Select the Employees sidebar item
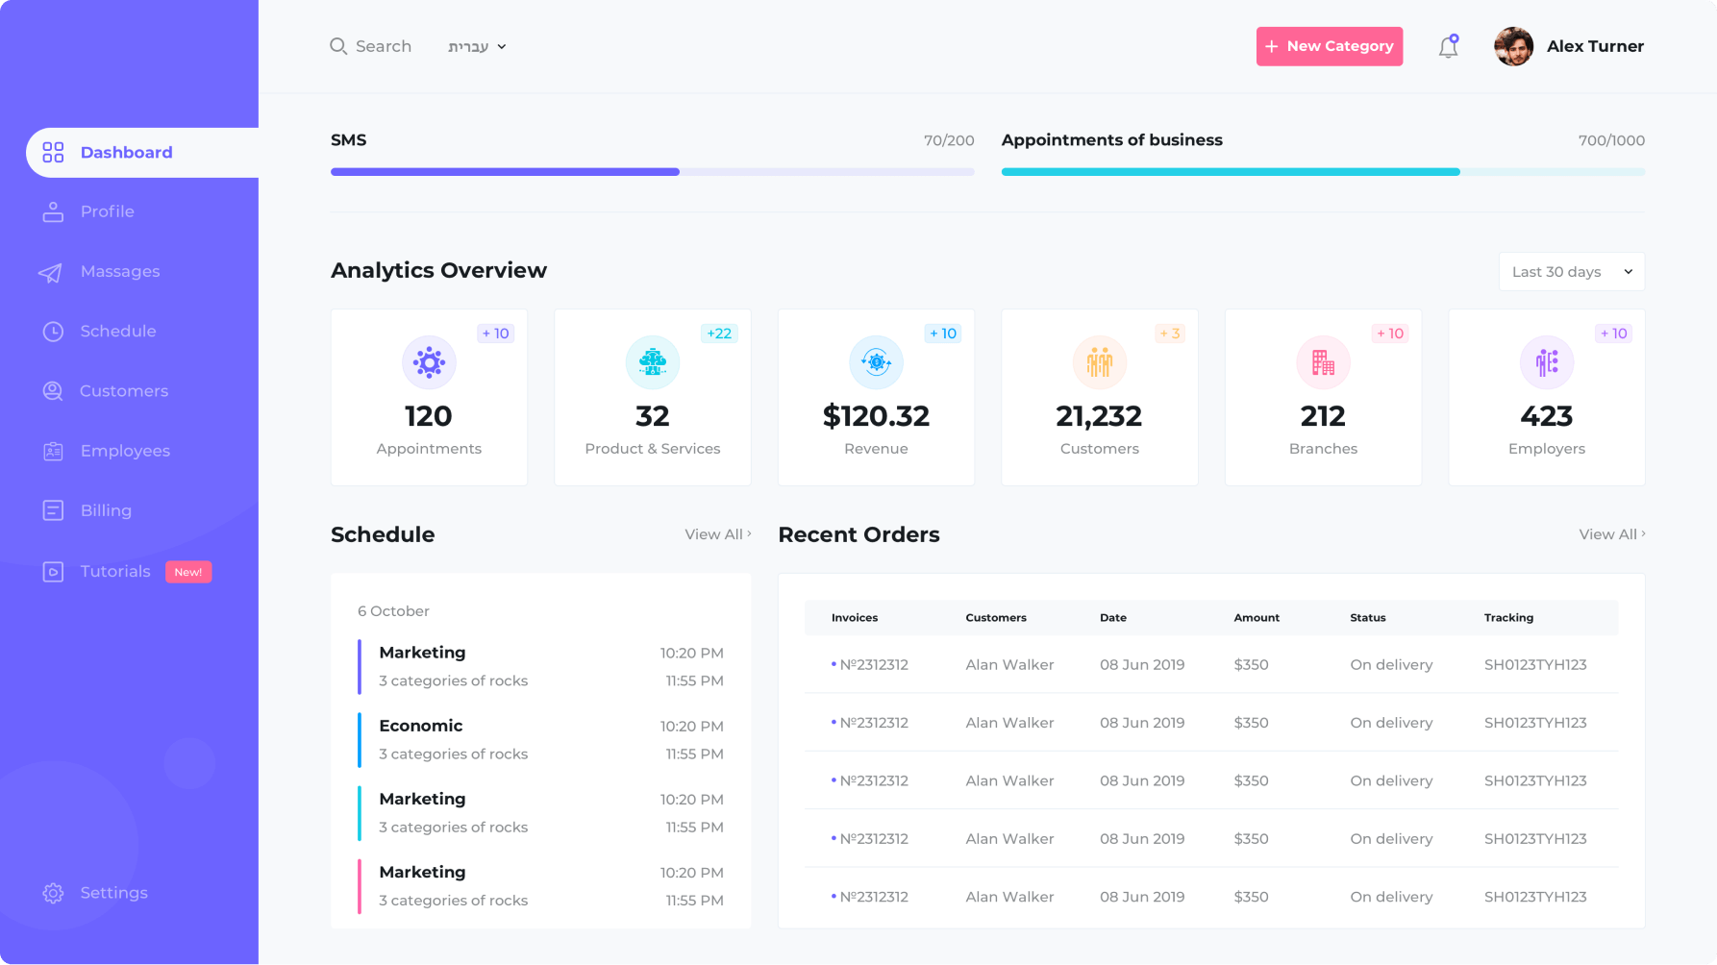The image size is (1717, 965). pos(125,451)
